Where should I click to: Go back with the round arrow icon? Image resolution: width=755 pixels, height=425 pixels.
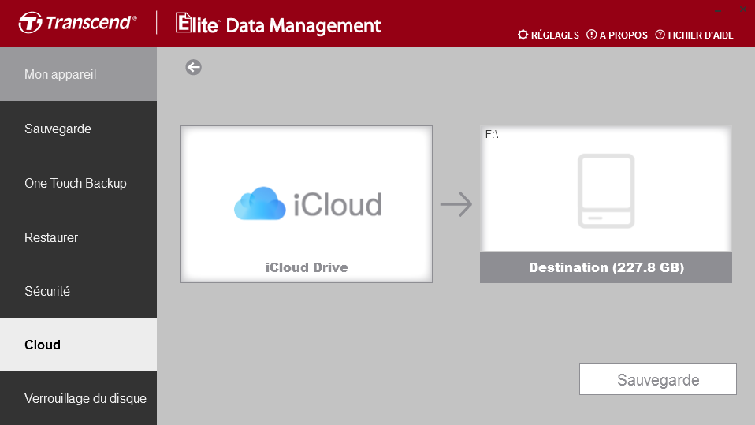[x=194, y=68]
